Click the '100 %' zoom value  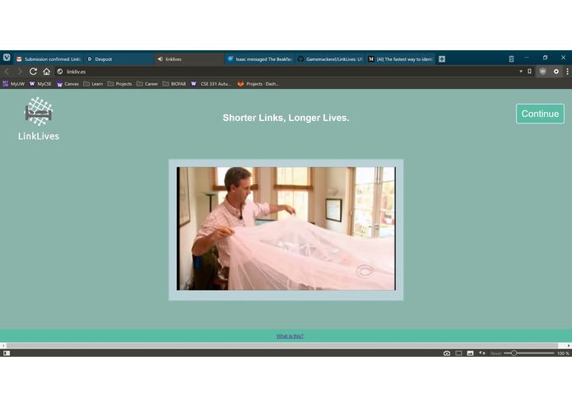(563, 353)
